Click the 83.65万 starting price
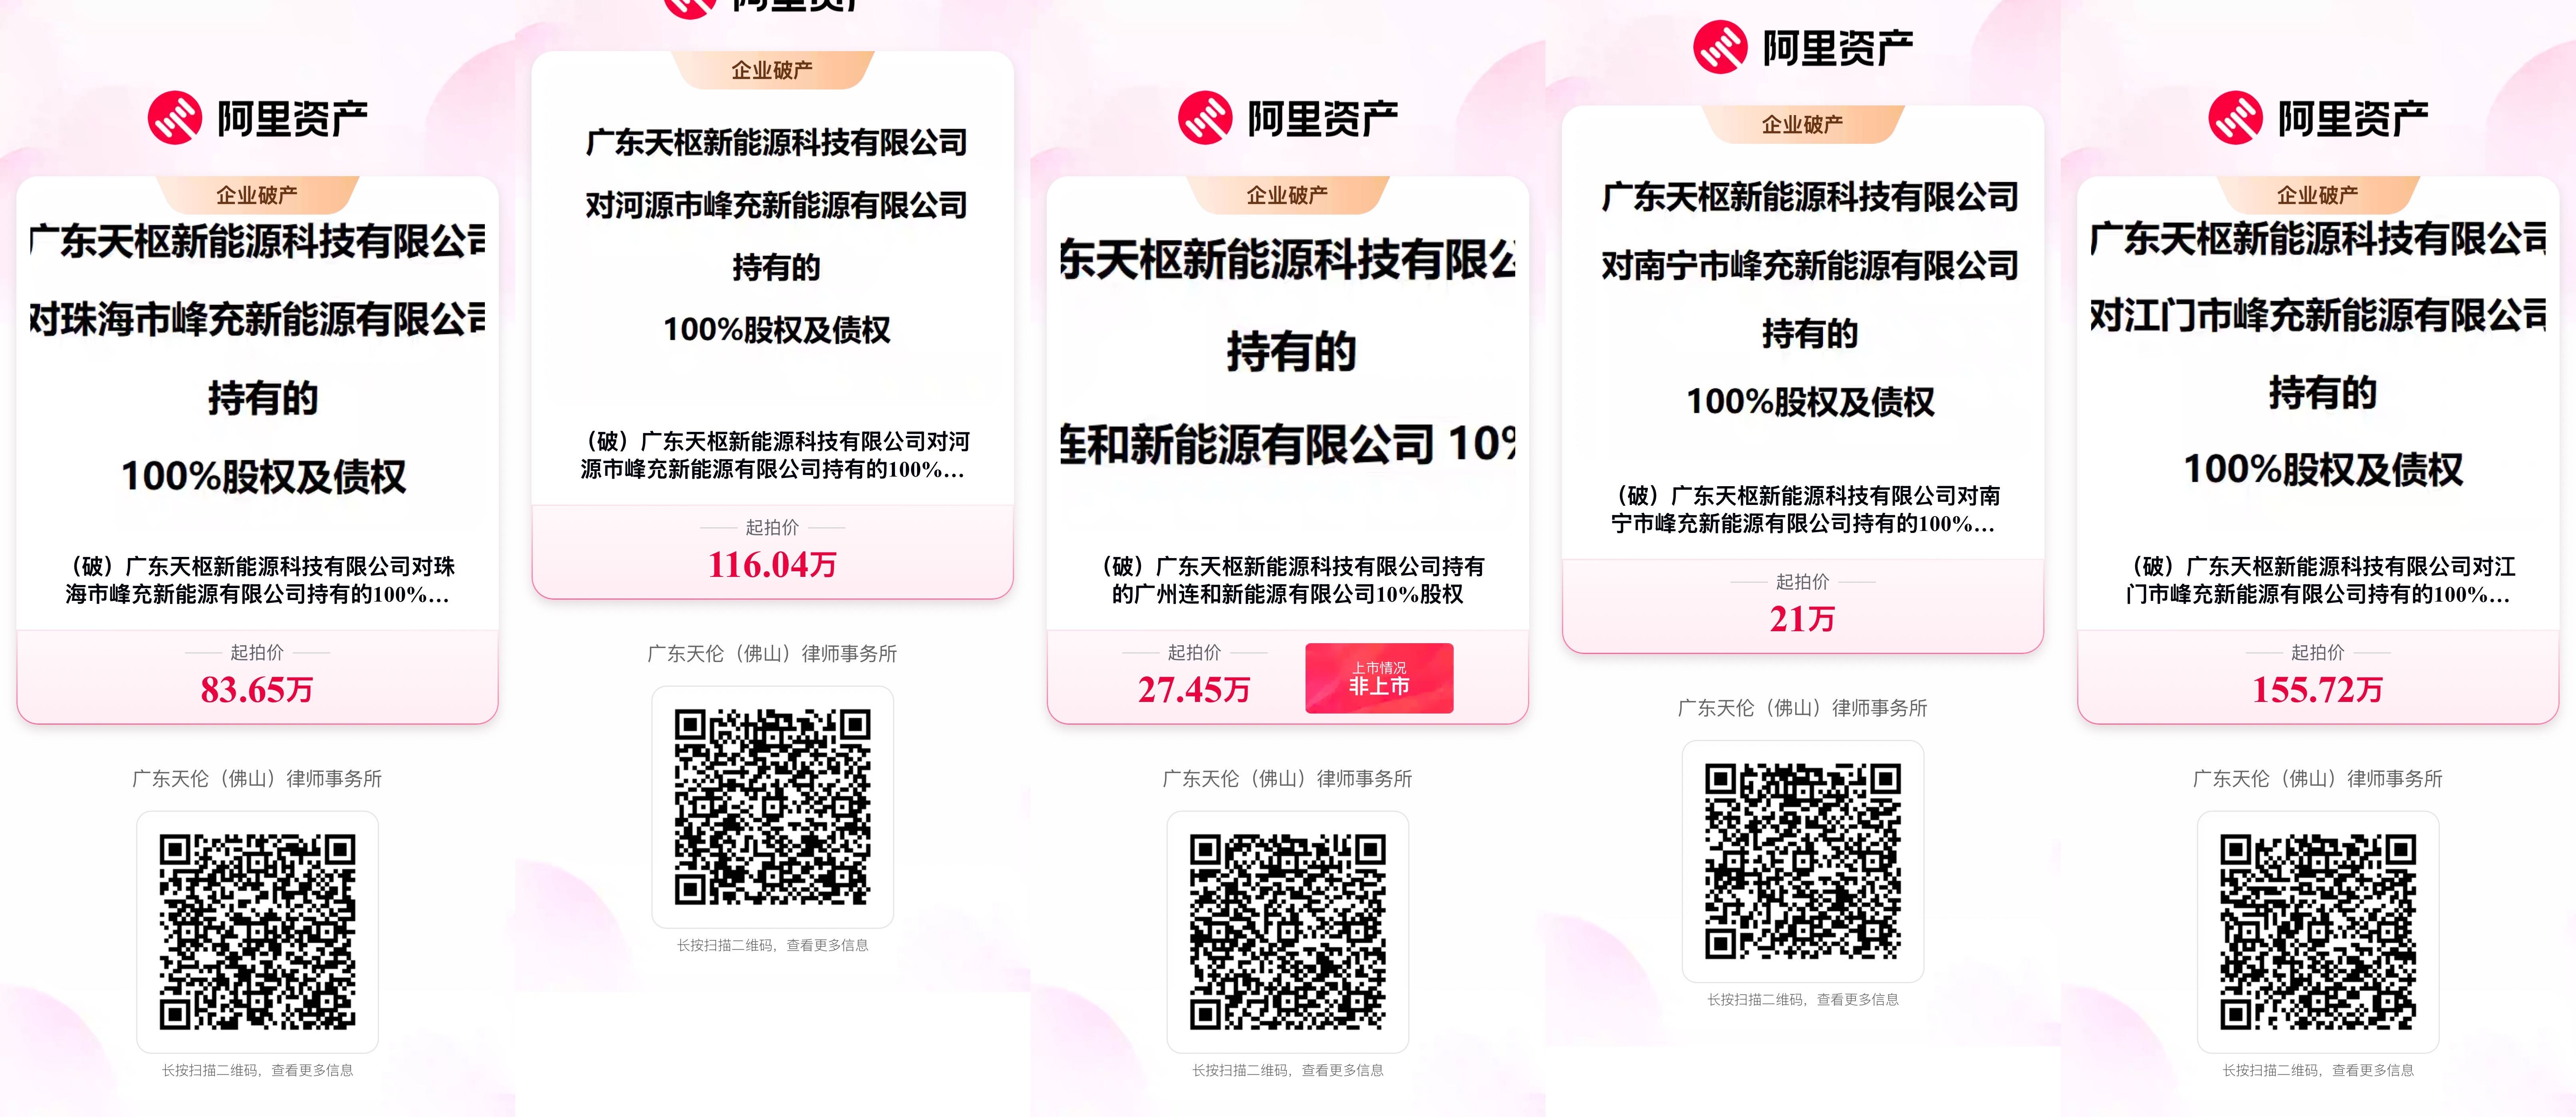The image size is (2576, 1117). click(257, 689)
